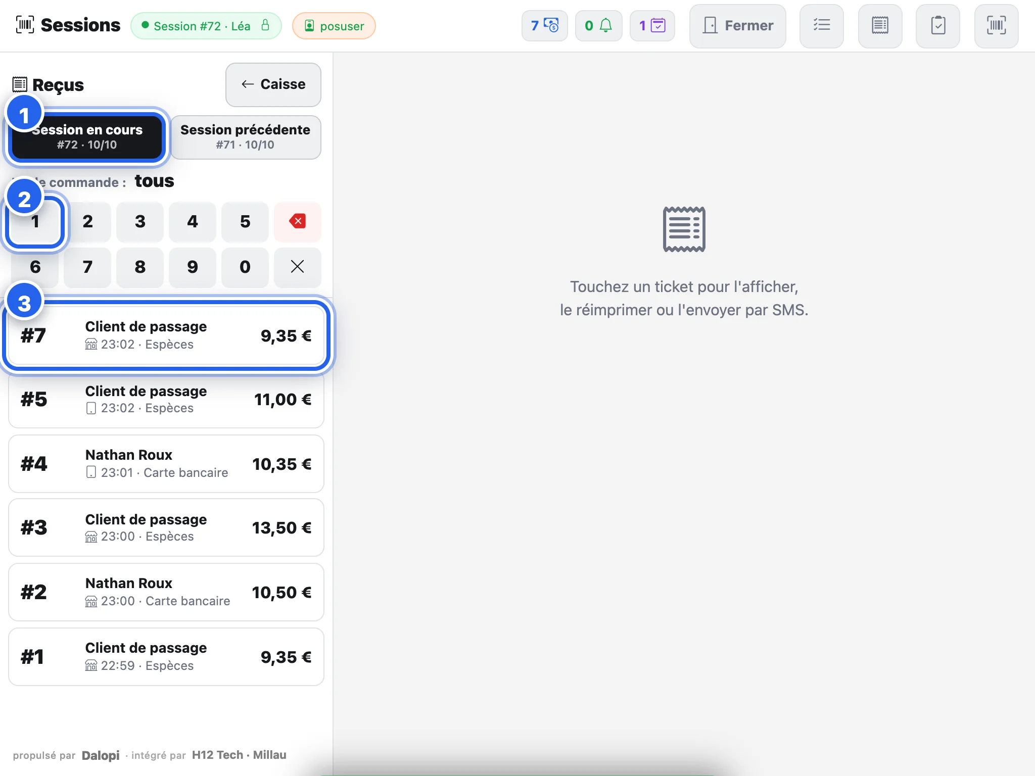This screenshot has height=776, width=1035.
Task: Select the Session en cours tab
Action: [87, 137]
